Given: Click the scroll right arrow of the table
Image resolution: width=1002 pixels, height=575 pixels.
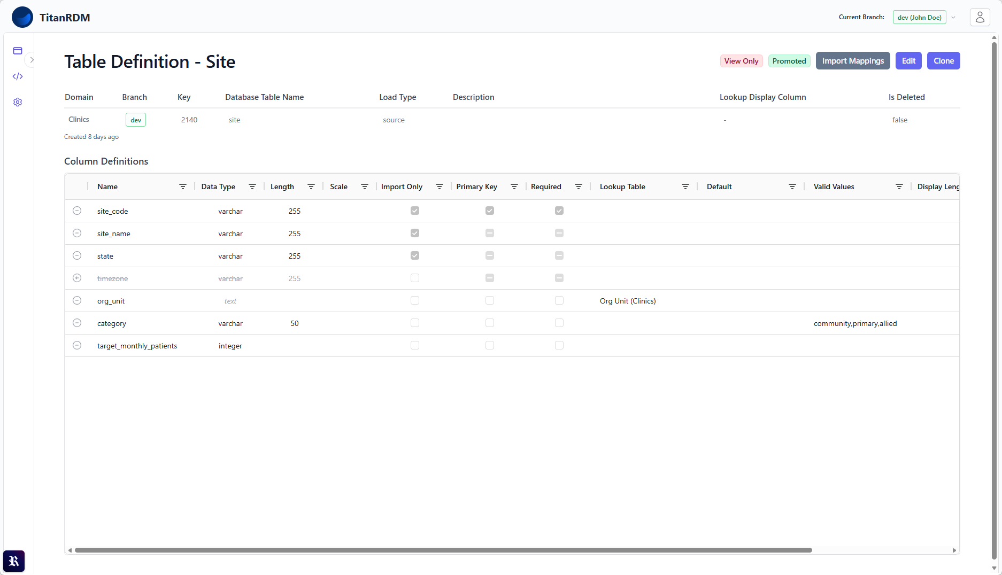Looking at the screenshot, I should [954, 550].
